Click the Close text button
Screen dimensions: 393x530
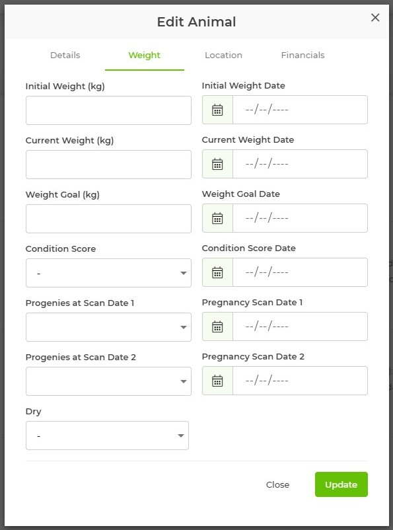[277, 484]
